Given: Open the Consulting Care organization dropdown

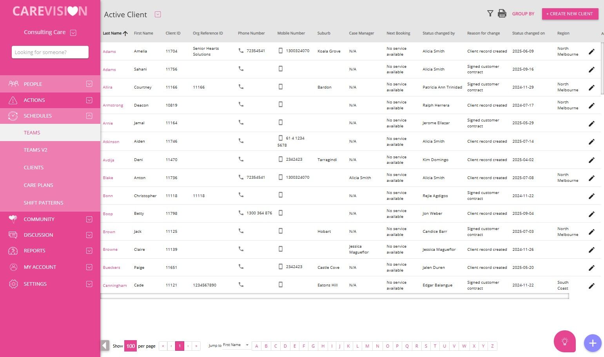Looking at the screenshot, I should pyautogui.click(x=73, y=33).
